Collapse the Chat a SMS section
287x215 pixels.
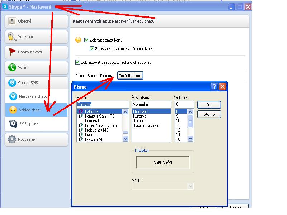click(36, 83)
